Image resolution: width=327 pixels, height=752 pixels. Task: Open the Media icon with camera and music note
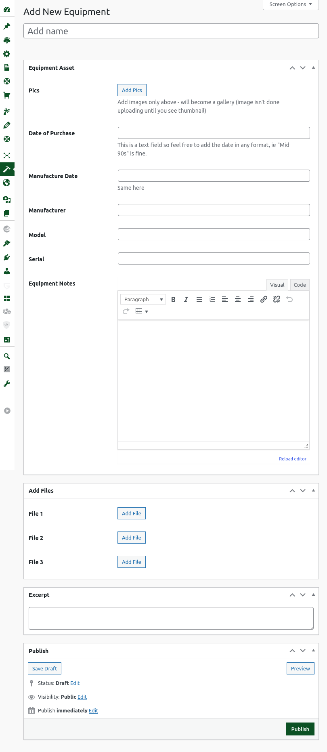click(x=7, y=200)
